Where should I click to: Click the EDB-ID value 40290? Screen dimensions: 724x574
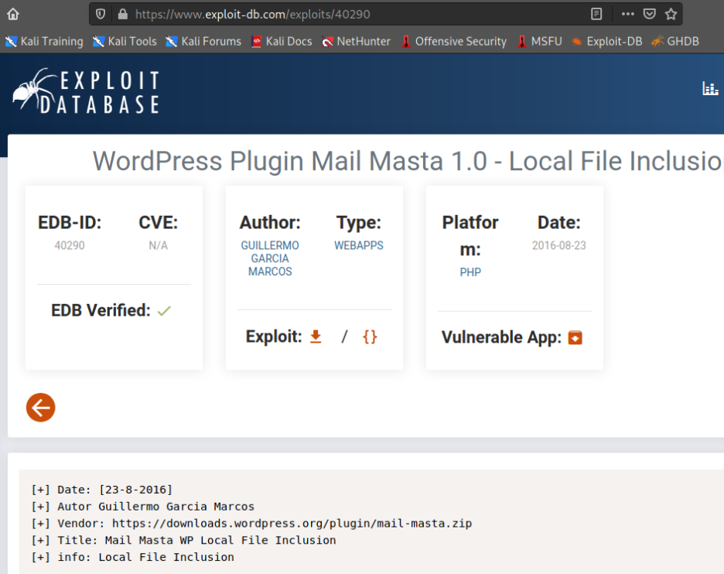pos(70,245)
